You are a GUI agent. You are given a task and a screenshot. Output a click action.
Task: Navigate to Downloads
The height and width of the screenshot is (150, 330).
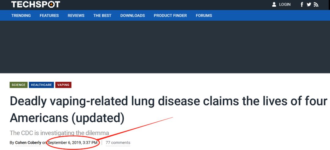coord(133,16)
